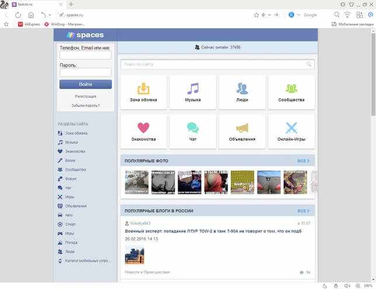This screenshot has height=289, width=376.
Task: Open the first popular photo thumbnail
Action: point(137,182)
